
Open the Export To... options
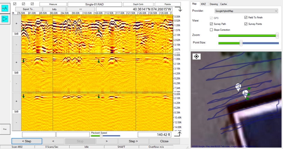click(x=29, y=9)
